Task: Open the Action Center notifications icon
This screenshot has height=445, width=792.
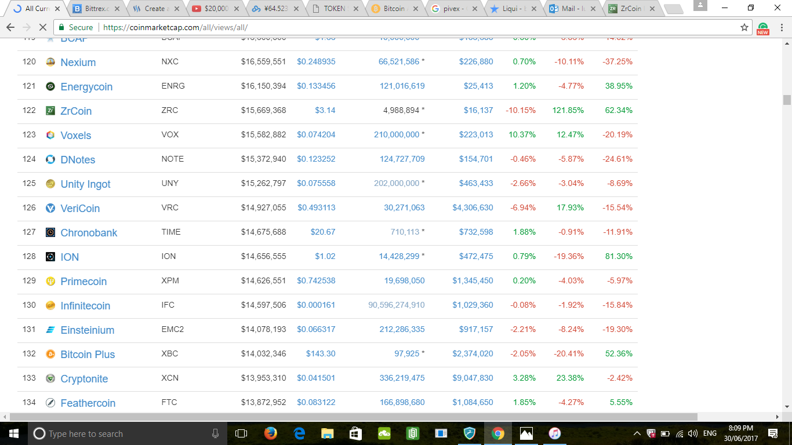Action: [x=772, y=433]
